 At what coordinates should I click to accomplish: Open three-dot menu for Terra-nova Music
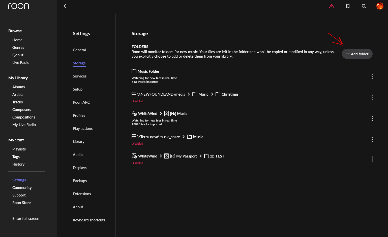tap(372, 140)
